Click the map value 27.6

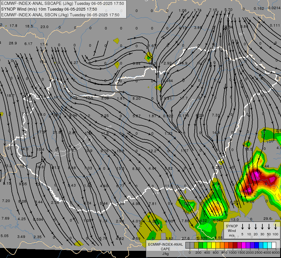pyautogui.click(x=185, y=238)
